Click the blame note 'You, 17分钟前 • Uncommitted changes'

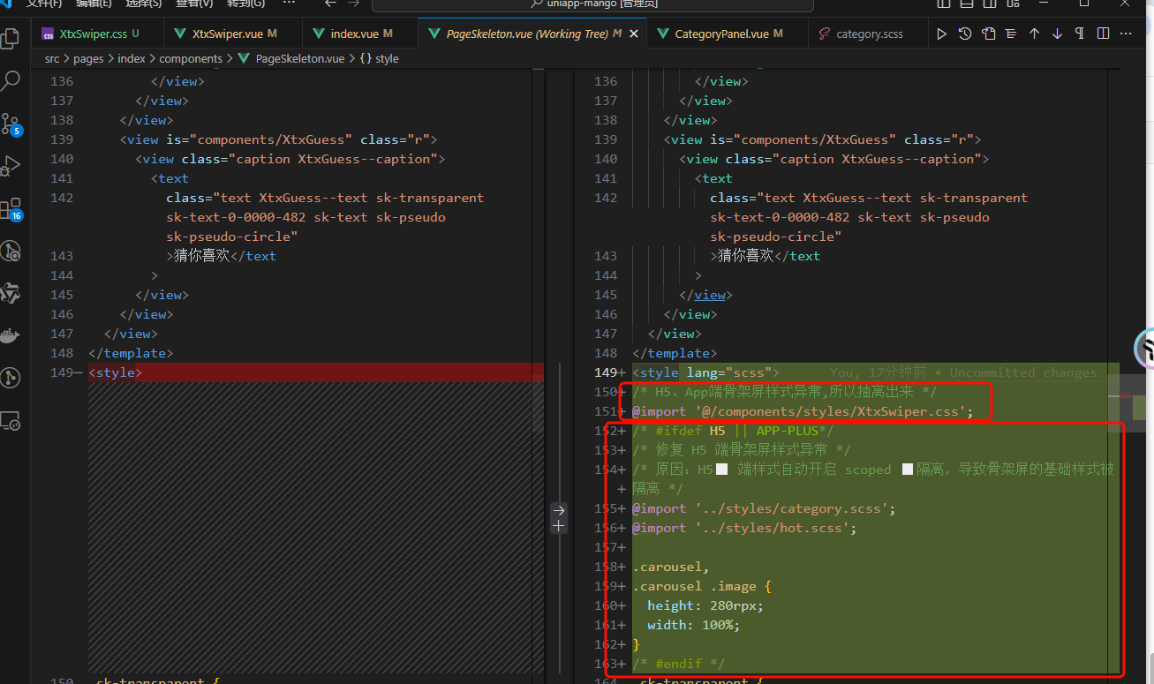pyautogui.click(x=963, y=372)
